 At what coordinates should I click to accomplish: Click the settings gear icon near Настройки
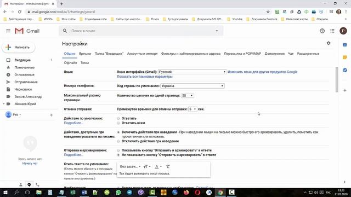pos(329,43)
